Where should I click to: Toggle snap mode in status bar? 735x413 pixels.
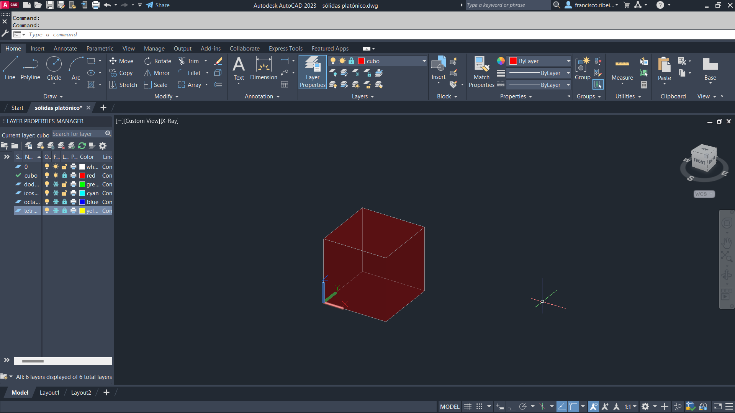click(x=479, y=407)
